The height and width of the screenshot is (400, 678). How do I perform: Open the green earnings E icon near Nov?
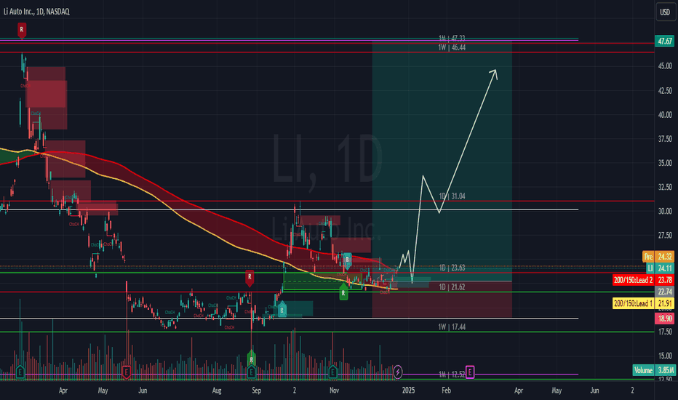[x=332, y=372]
